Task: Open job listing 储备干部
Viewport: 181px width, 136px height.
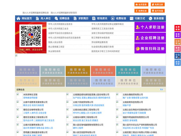Action: (127, 105)
